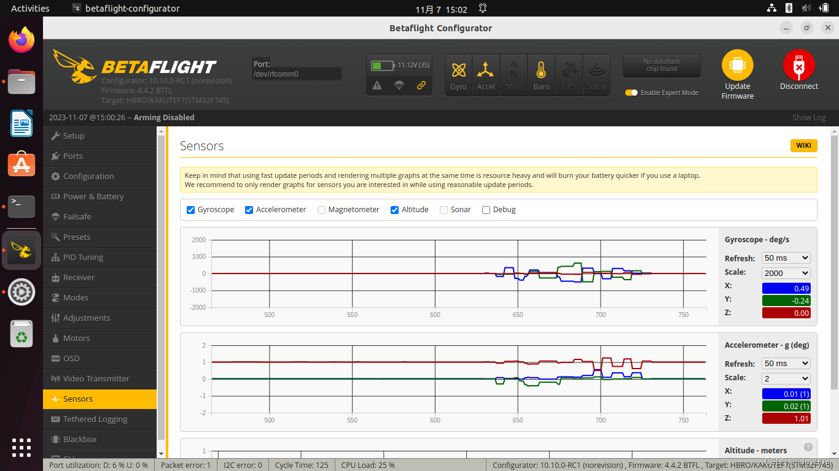This screenshot has height=471, width=839.
Task: Click the GPS sensor status icon
Action: [569, 75]
